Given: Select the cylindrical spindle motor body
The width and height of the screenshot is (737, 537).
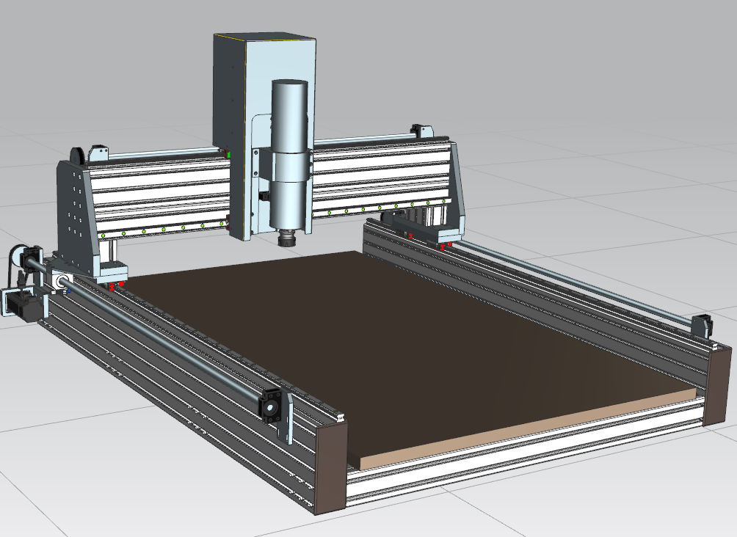Looking at the screenshot, I should tap(289, 117).
